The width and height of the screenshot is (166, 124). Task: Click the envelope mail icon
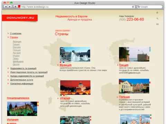[x=157, y=24]
